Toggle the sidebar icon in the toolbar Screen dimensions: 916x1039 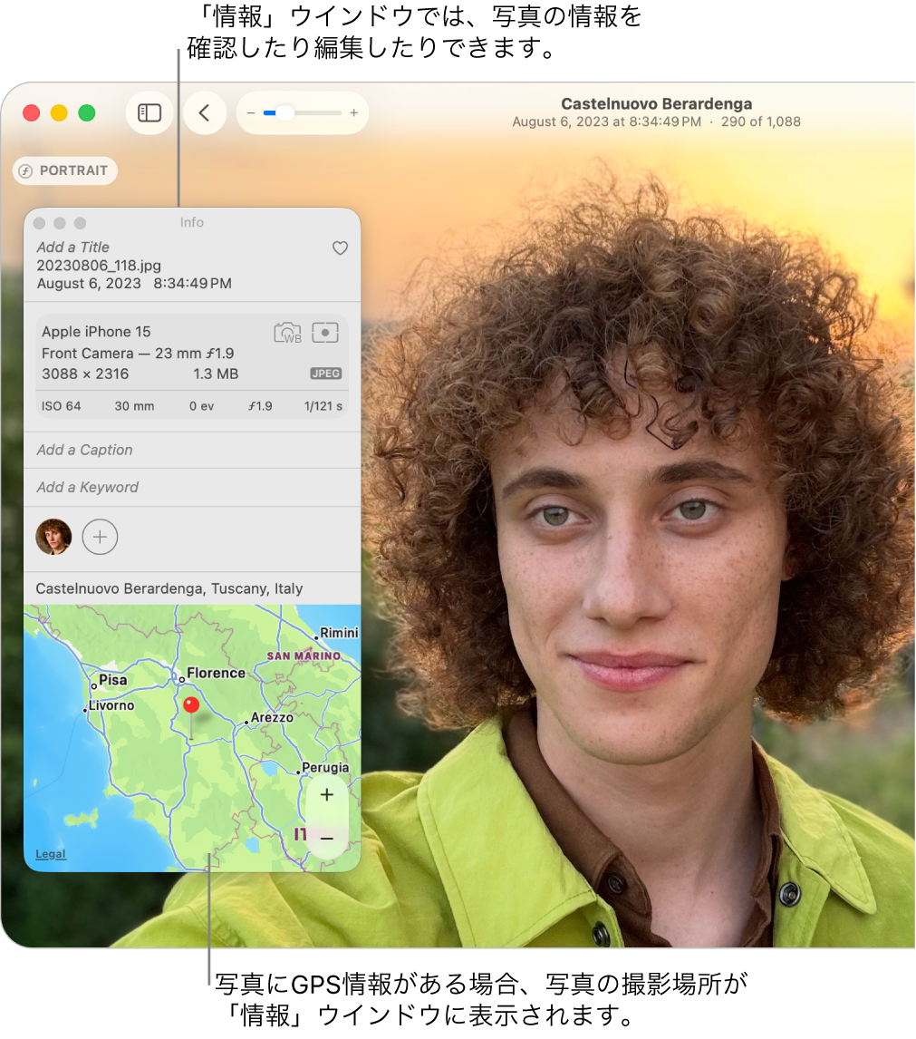(149, 112)
